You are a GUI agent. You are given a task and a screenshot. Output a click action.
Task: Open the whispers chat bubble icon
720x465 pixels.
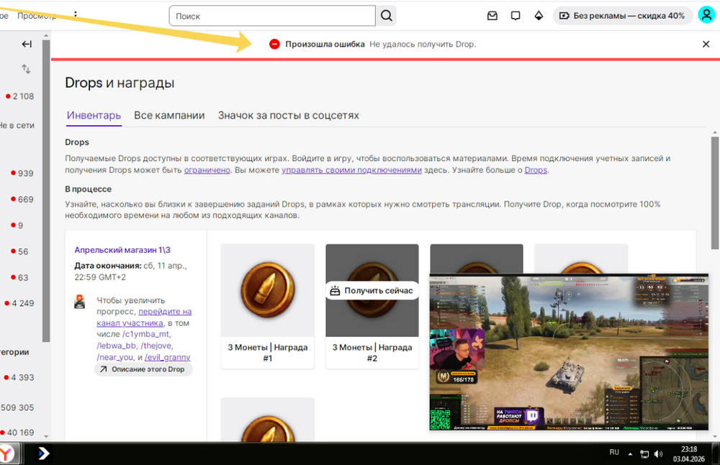coord(516,16)
